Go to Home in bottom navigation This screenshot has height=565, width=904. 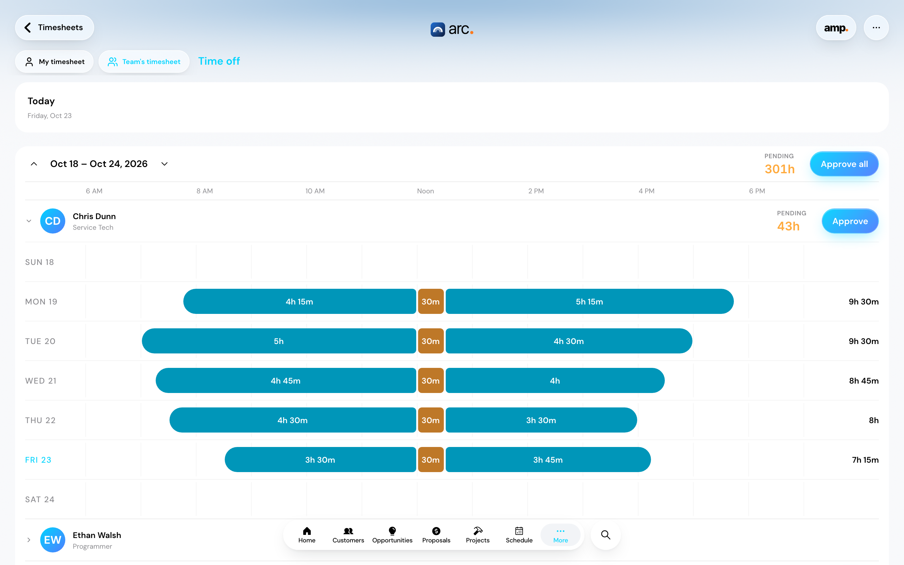click(x=307, y=535)
